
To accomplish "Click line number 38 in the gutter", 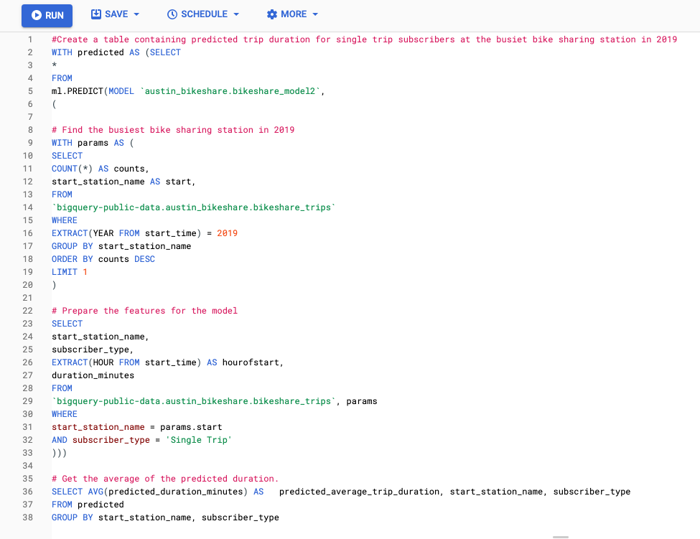I will pyautogui.click(x=27, y=517).
